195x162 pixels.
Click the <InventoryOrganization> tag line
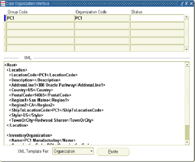pyautogui.click(x=29, y=135)
